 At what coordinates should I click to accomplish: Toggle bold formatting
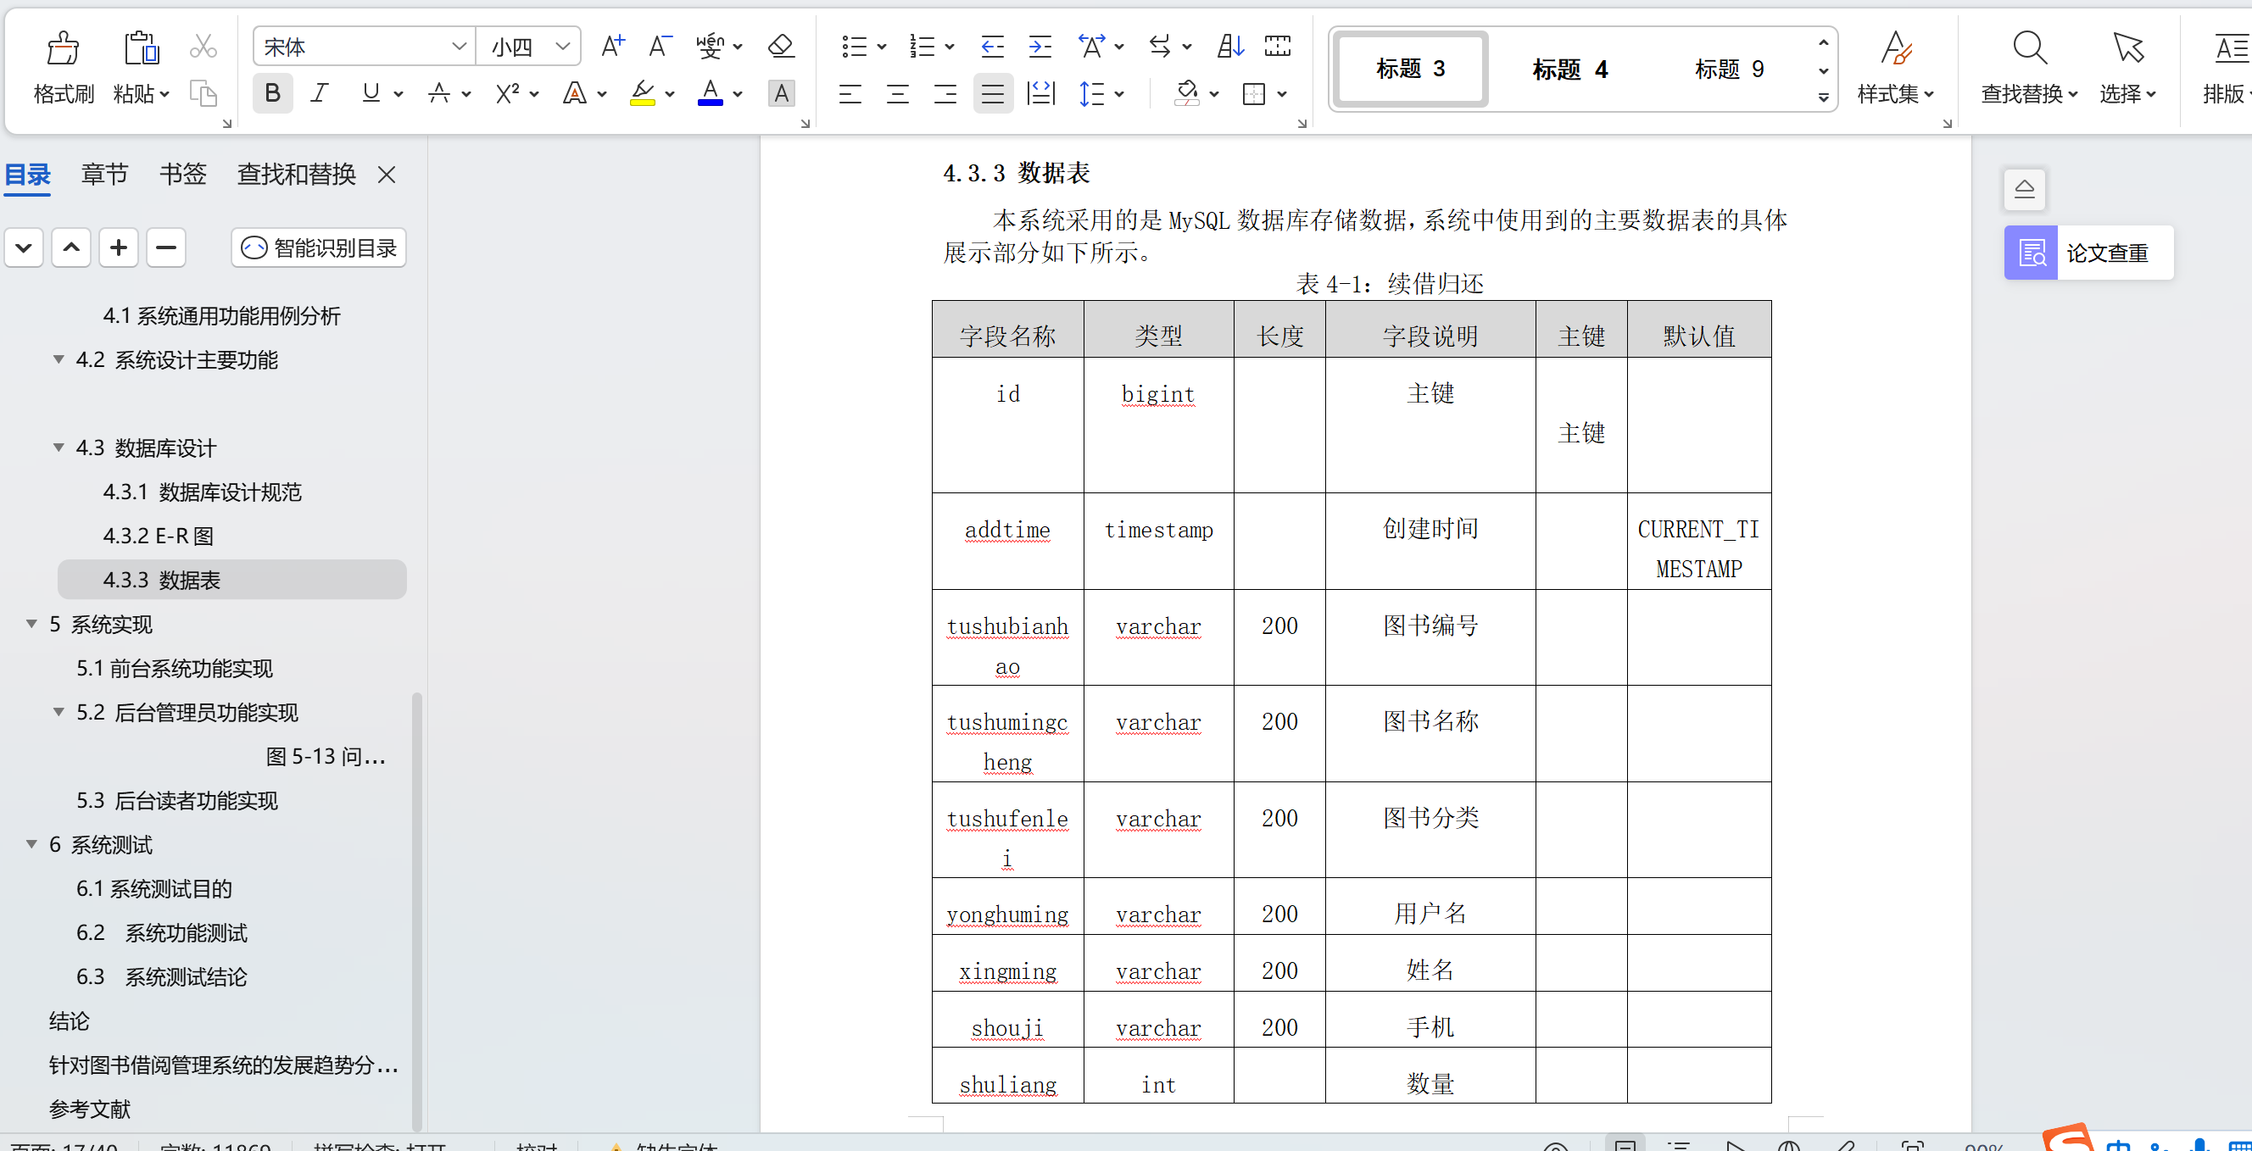coord(272,92)
